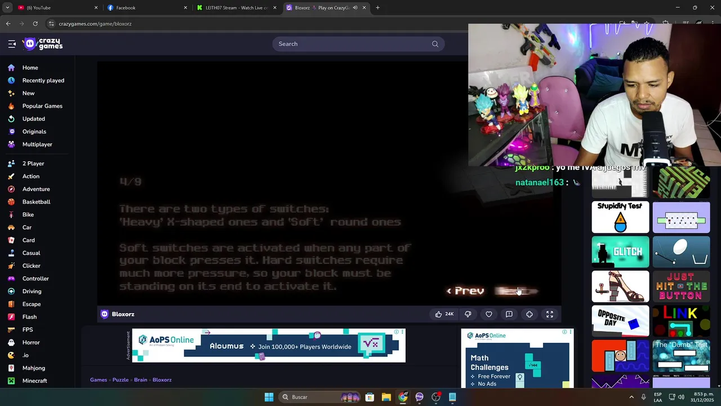Dislike Bloxorz with thumbs down button
The width and height of the screenshot is (721, 406).
click(468, 314)
